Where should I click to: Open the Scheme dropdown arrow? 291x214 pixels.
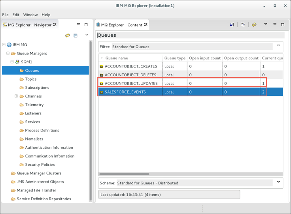click(278, 182)
